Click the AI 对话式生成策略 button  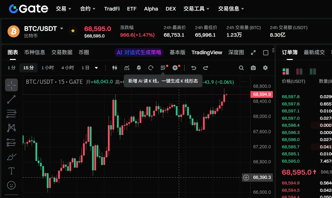point(139,52)
